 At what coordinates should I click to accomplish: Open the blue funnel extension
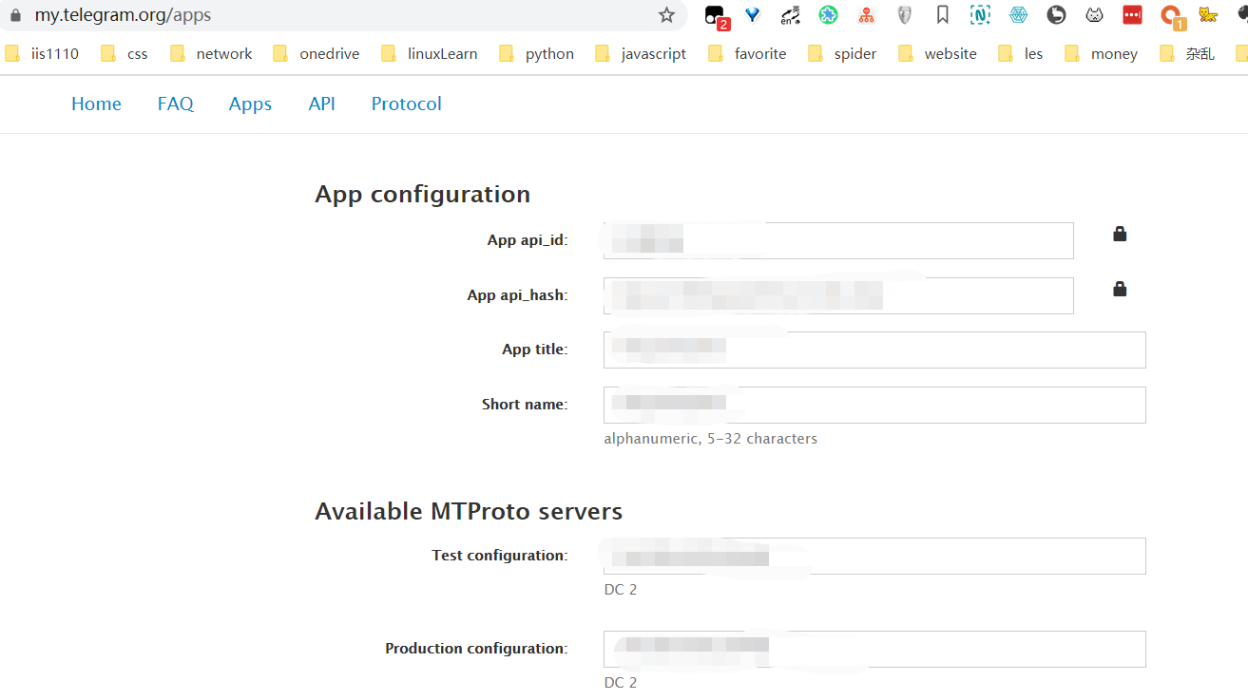(x=753, y=14)
